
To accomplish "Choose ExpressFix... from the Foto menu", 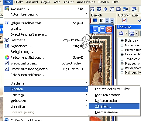I will click(46, 9).
